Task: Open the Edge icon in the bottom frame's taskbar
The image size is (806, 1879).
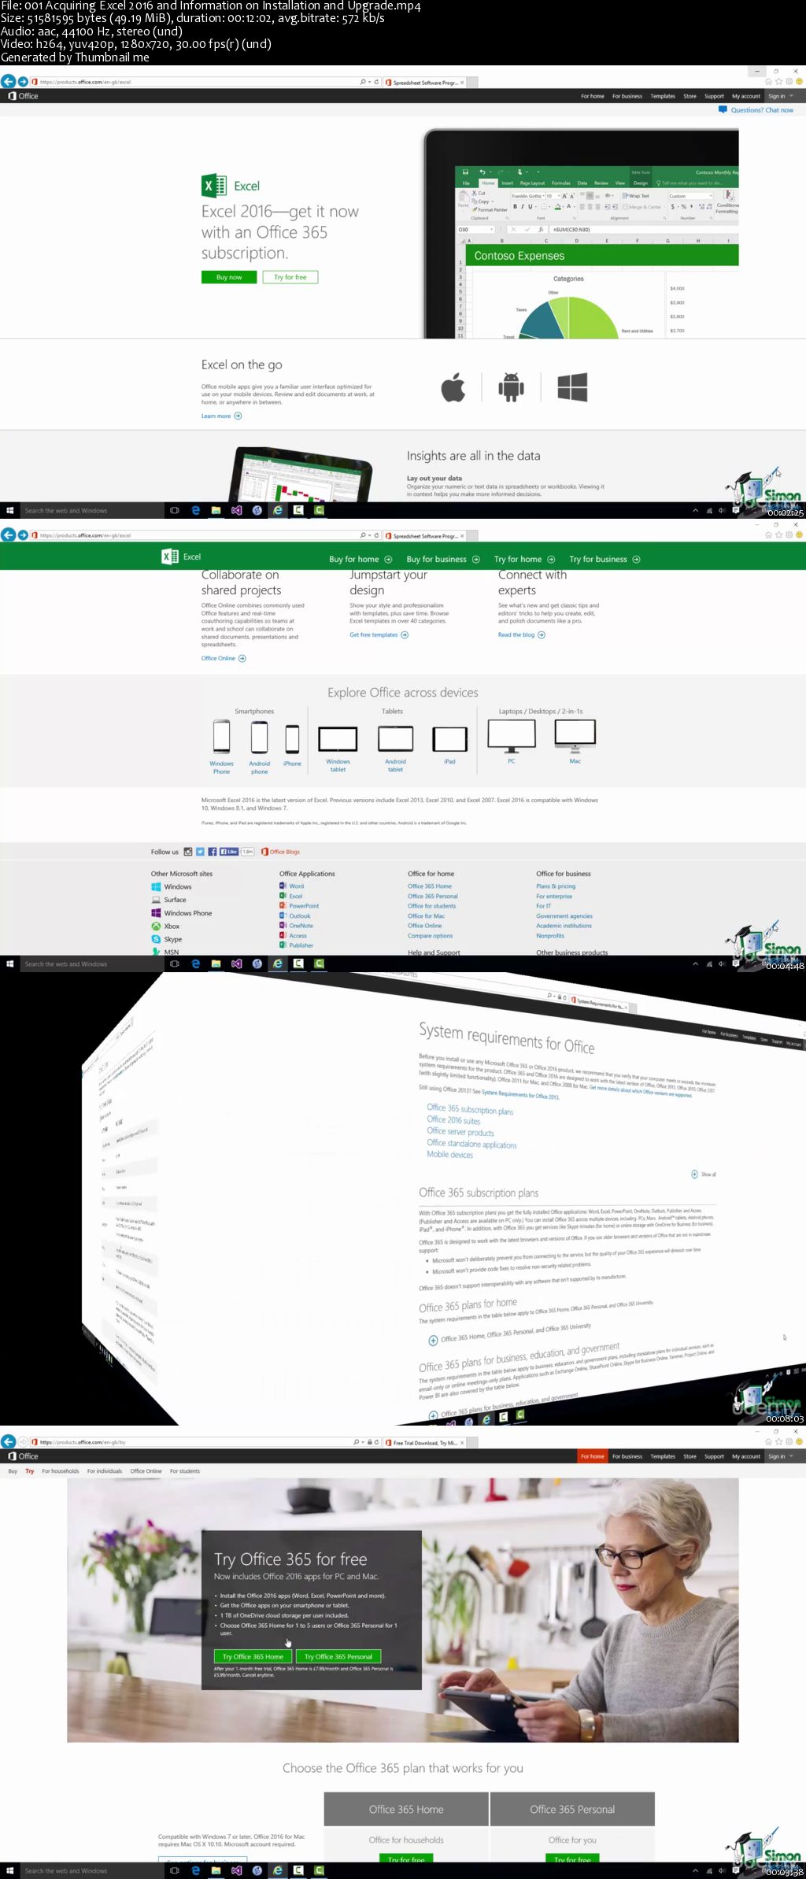Action: [195, 1870]
